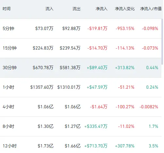Select the 12小时 row label

click(x=10, y=146)
